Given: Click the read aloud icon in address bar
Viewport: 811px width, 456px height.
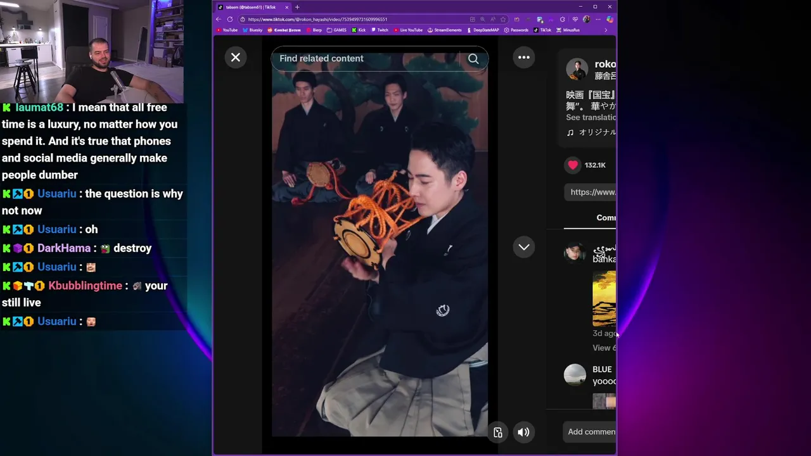Looking at the screenshot, I should click(x=493, y=20).
